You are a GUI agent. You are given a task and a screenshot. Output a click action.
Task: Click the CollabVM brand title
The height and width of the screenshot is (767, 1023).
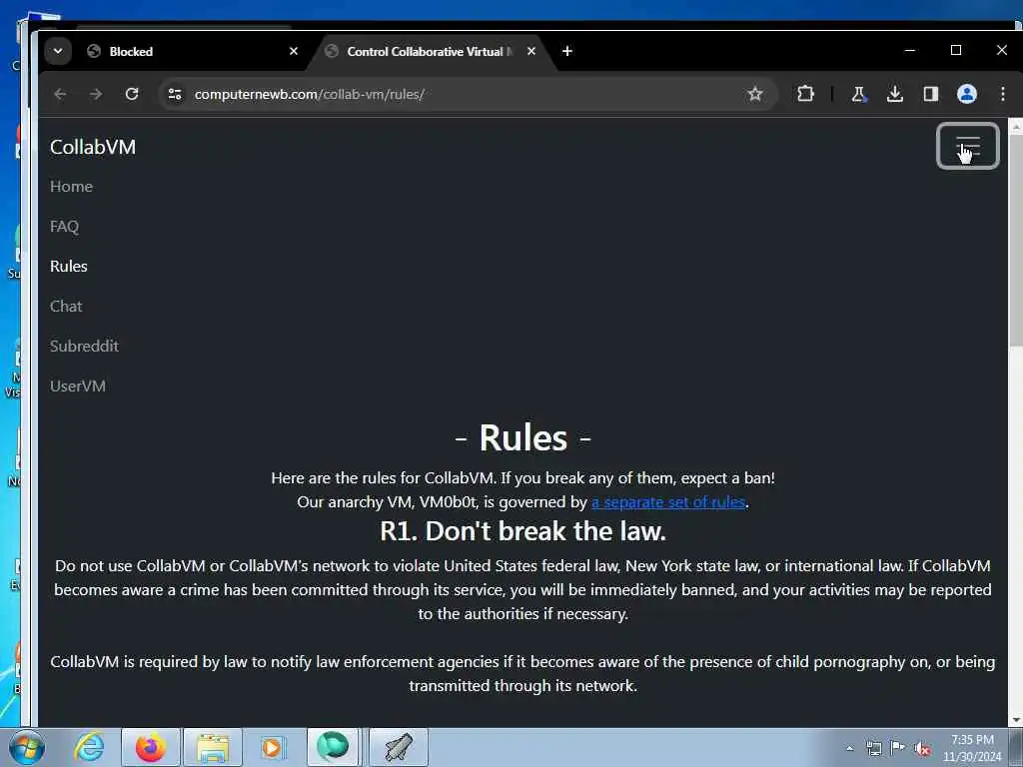tap(93, 147)
